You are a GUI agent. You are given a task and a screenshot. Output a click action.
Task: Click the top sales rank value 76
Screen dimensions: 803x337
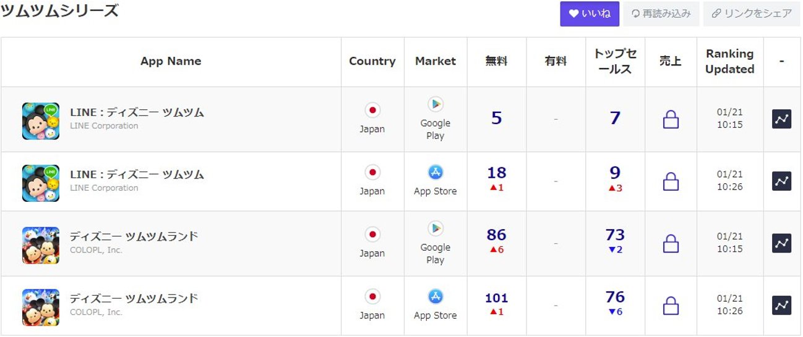tap(615, 297)
